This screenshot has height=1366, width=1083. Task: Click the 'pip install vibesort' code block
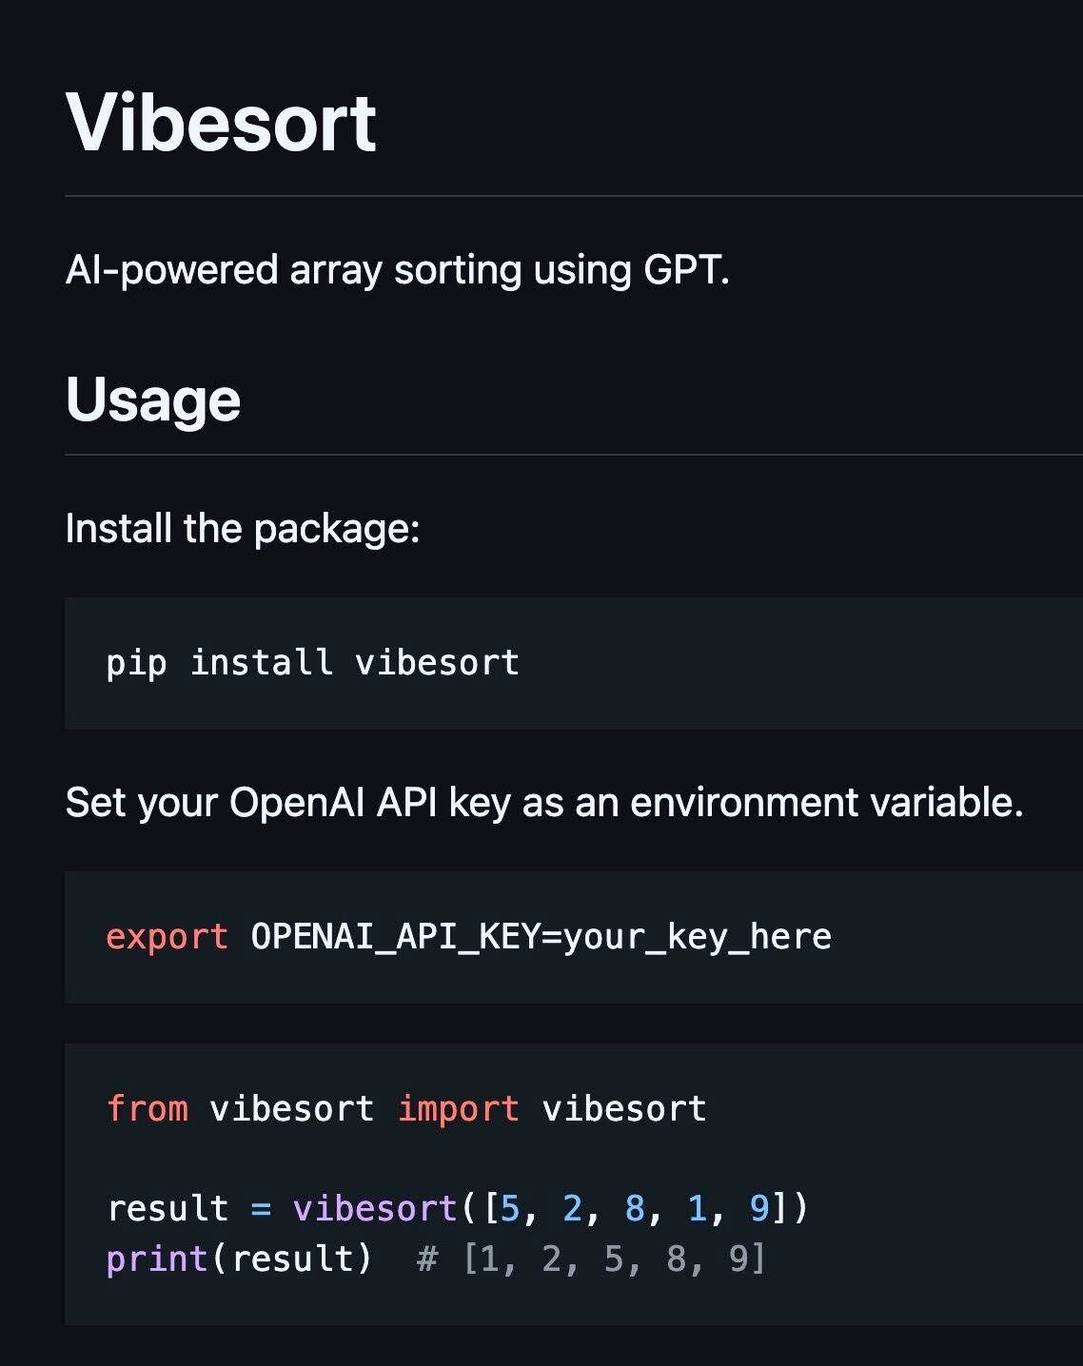[574, 663]
